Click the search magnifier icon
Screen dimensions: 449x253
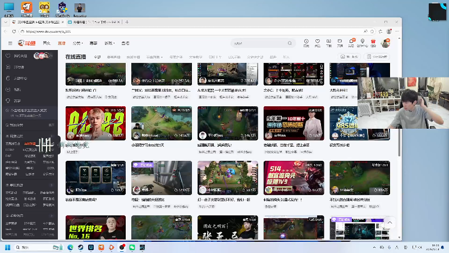(290, 43)
